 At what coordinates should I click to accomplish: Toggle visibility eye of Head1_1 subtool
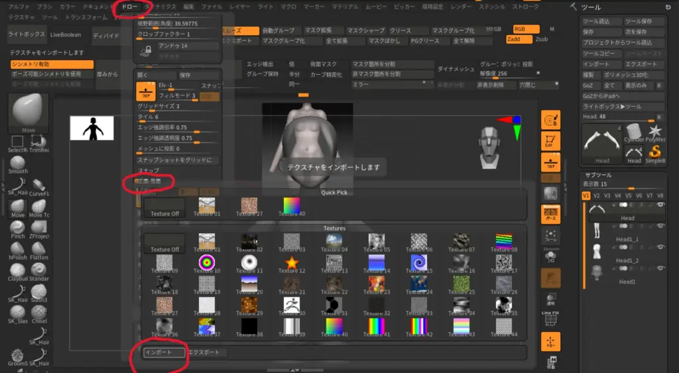pyautogui.click(x=660, y=226)
